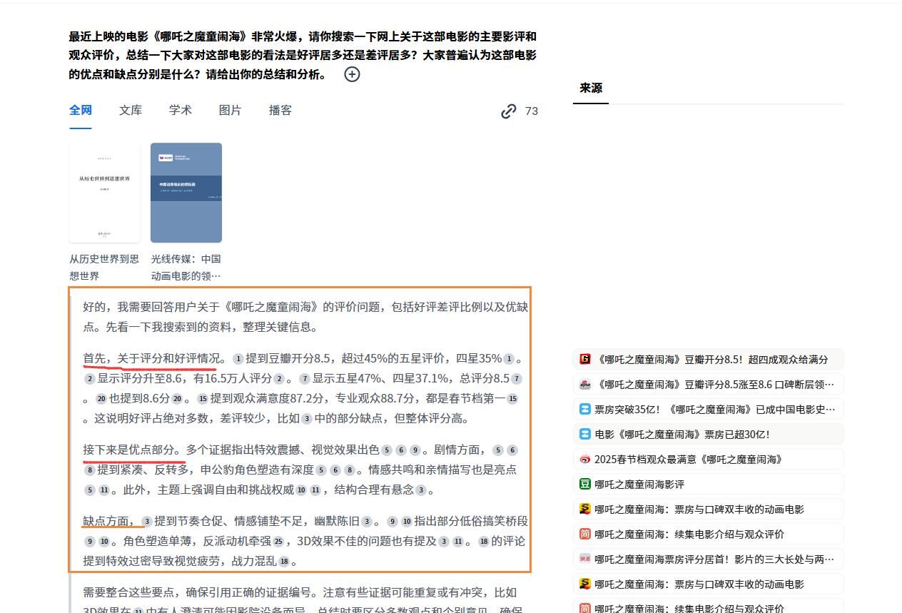Click the green Douban icon beside 哪吒之魔童闹海影评

(x=584, y=485)
